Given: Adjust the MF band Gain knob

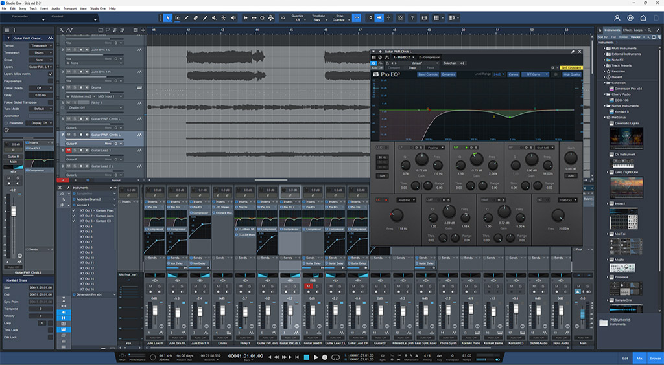Looking at the screenshot, I should (x=477, y=159).
